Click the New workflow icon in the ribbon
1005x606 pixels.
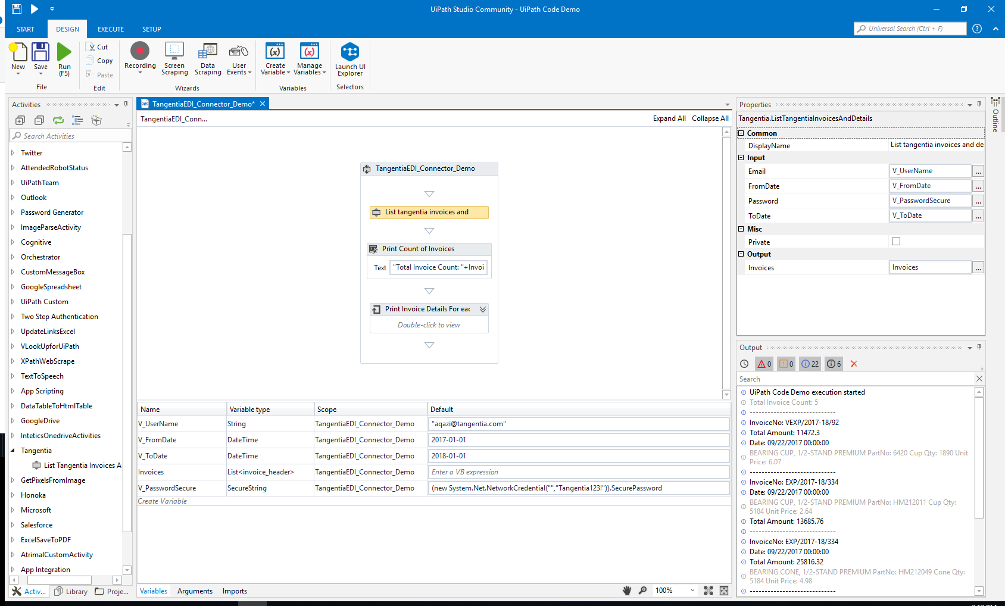pos(18,52)
